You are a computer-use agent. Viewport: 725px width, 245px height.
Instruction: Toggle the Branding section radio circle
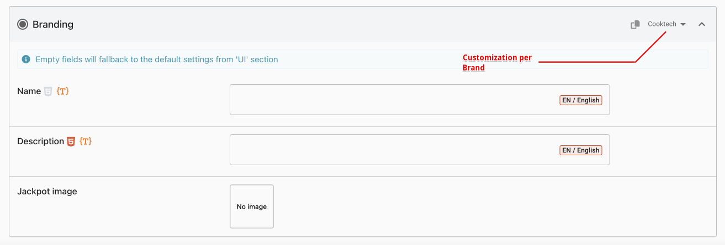point(23,24)
